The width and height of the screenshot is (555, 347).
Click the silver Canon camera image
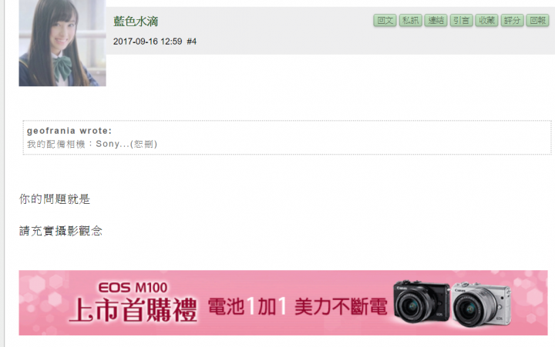(x=481, y=304)
